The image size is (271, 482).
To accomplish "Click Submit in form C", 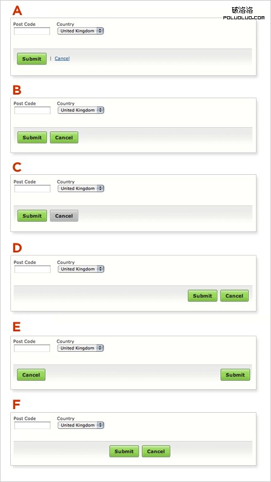I will (x=32, y=216).
